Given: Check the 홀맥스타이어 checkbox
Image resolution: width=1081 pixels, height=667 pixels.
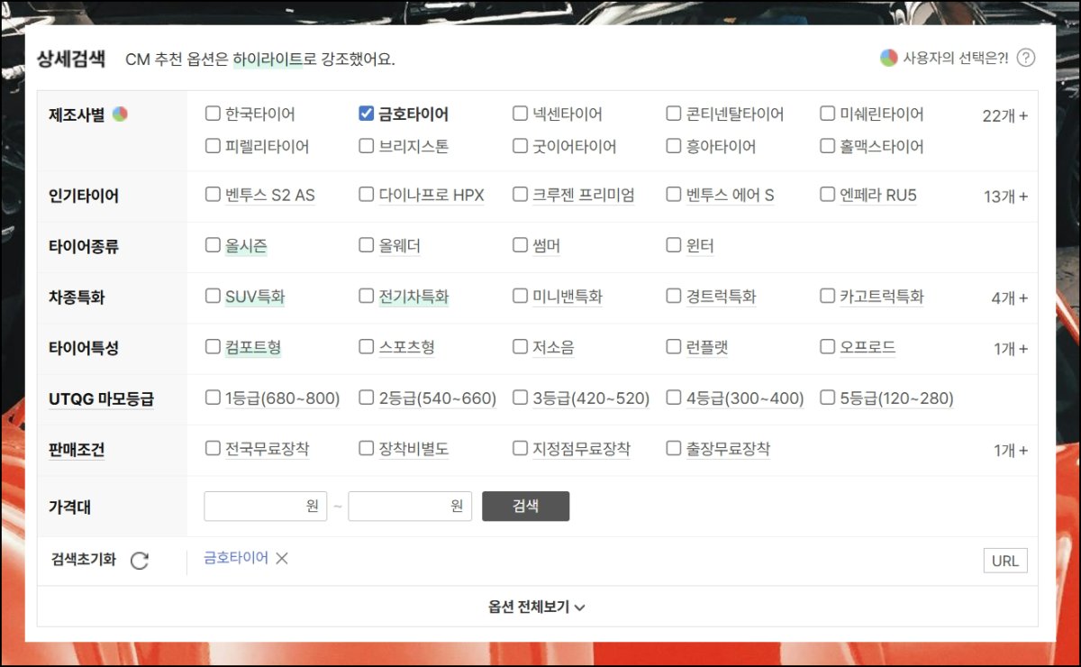Looking at the screenshot, I should click(828, 145).
